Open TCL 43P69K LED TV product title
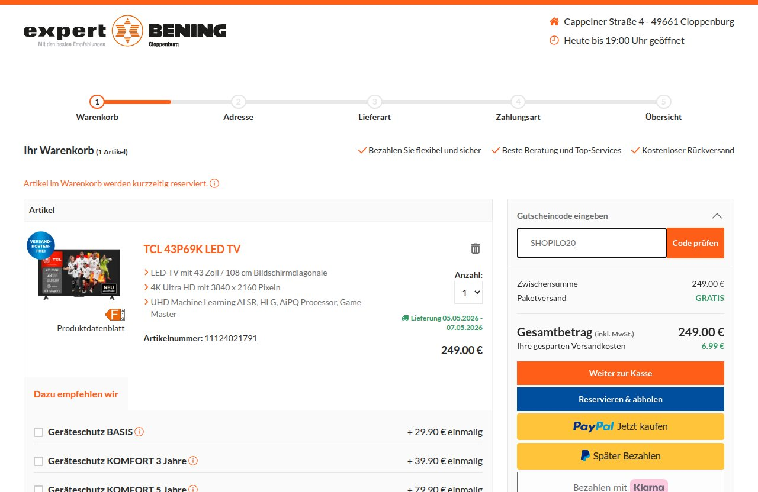 pyautogui.click(x=192, y=249)
